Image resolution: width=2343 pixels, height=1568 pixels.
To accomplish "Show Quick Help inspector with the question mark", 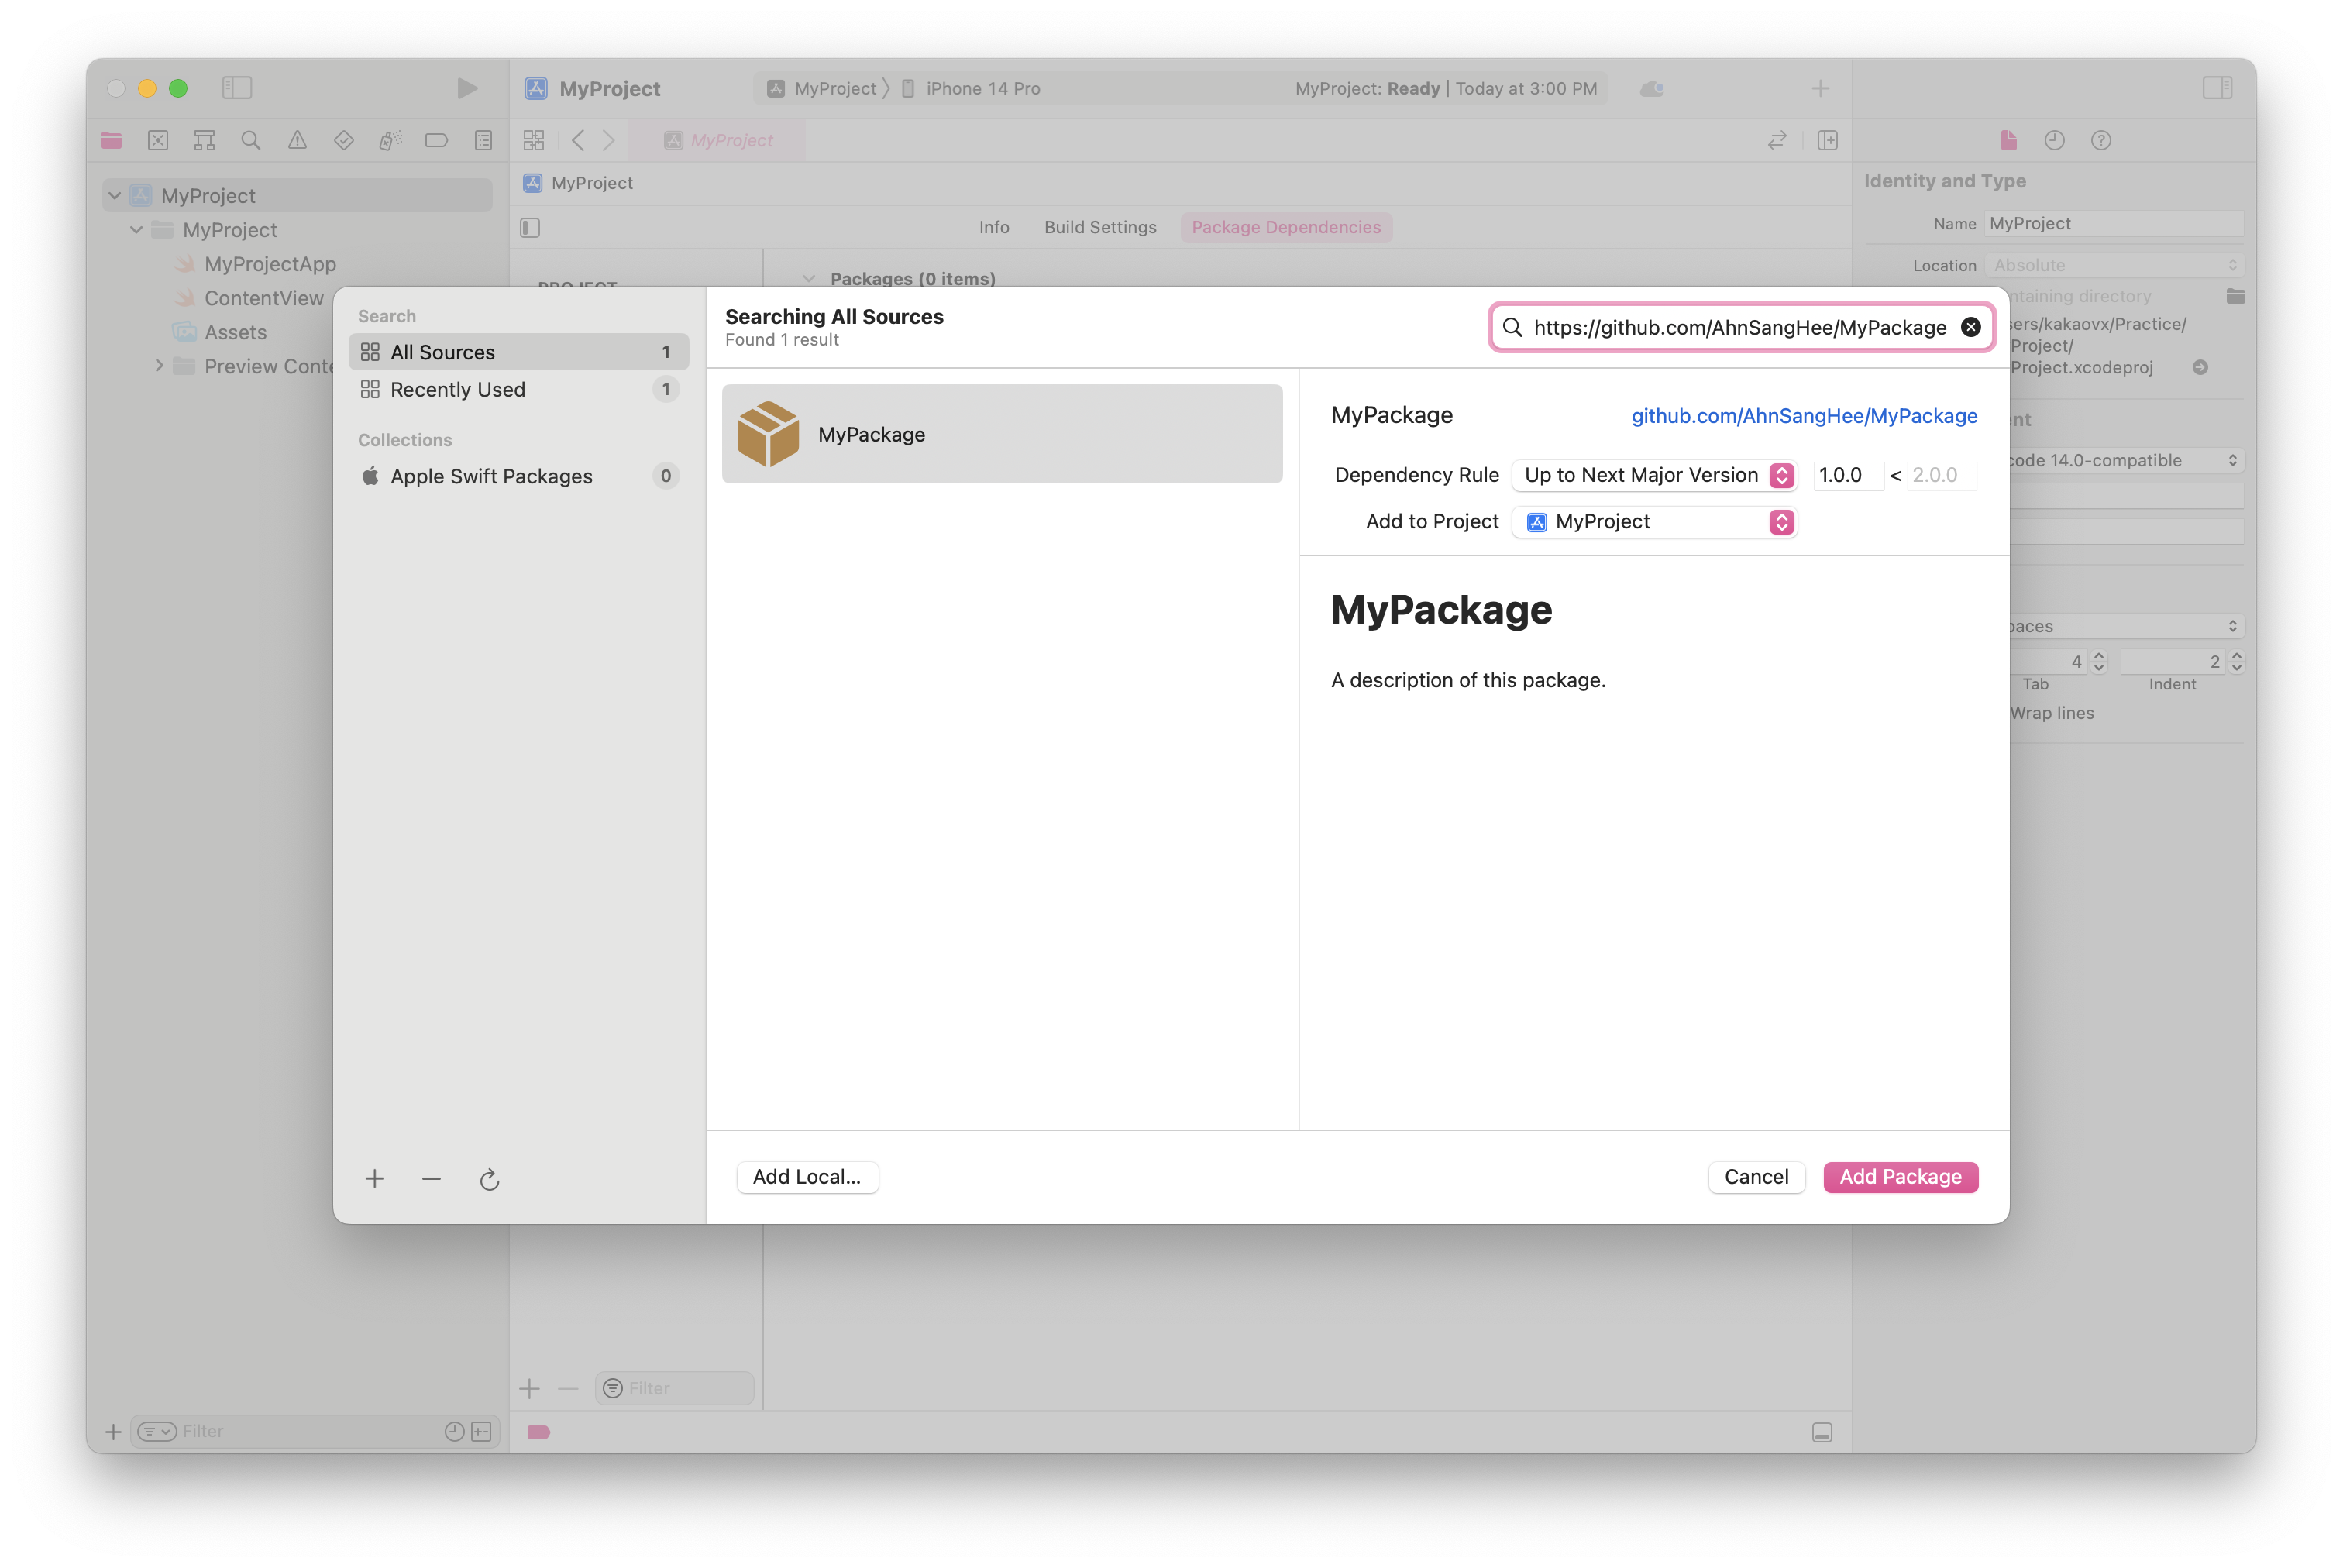I will pos(2101,141).
